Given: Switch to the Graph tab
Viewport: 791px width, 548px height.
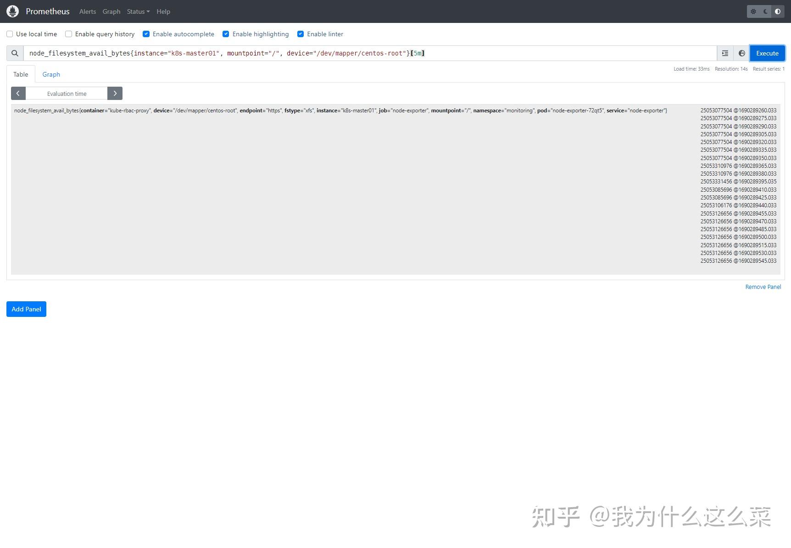Looking at the screenshot, I should [x=51, y=74].
